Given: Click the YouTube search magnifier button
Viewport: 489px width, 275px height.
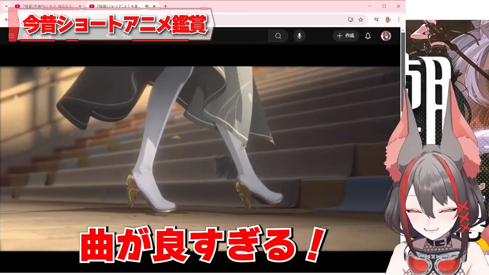Looking at the screenshot, I should [x=278, y=36].
